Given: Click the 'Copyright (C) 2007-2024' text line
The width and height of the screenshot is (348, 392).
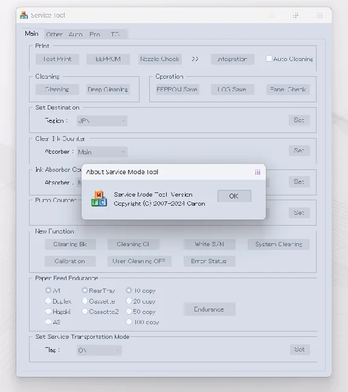Looking at the screenshot, I should pos(159,204).
